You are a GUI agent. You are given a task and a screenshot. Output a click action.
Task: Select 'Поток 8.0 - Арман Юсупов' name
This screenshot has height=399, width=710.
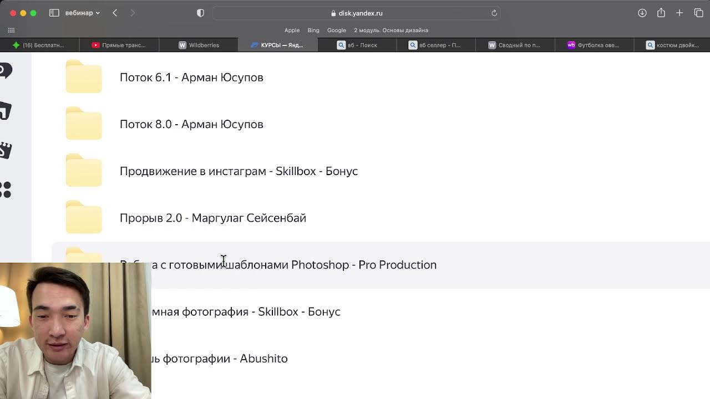pyautogui.click(x=191, y=124)
